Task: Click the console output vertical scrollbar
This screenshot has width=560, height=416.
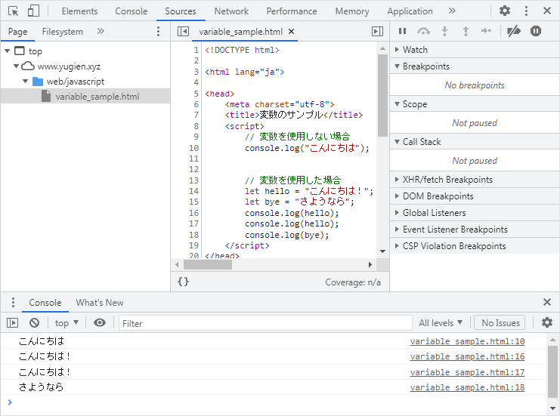Action: 552,371
